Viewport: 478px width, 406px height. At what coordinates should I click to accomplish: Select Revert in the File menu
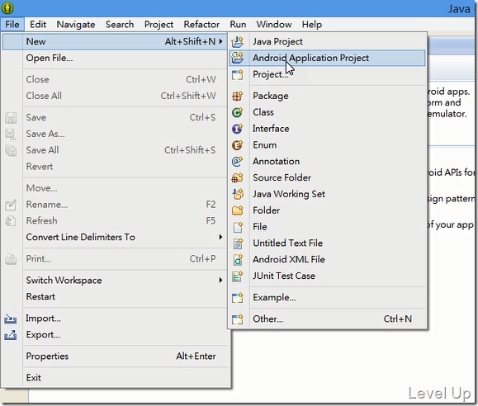point(115,167)
